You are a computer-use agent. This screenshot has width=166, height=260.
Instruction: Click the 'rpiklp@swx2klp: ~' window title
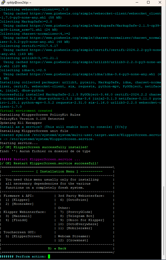(x=19, y=3)
